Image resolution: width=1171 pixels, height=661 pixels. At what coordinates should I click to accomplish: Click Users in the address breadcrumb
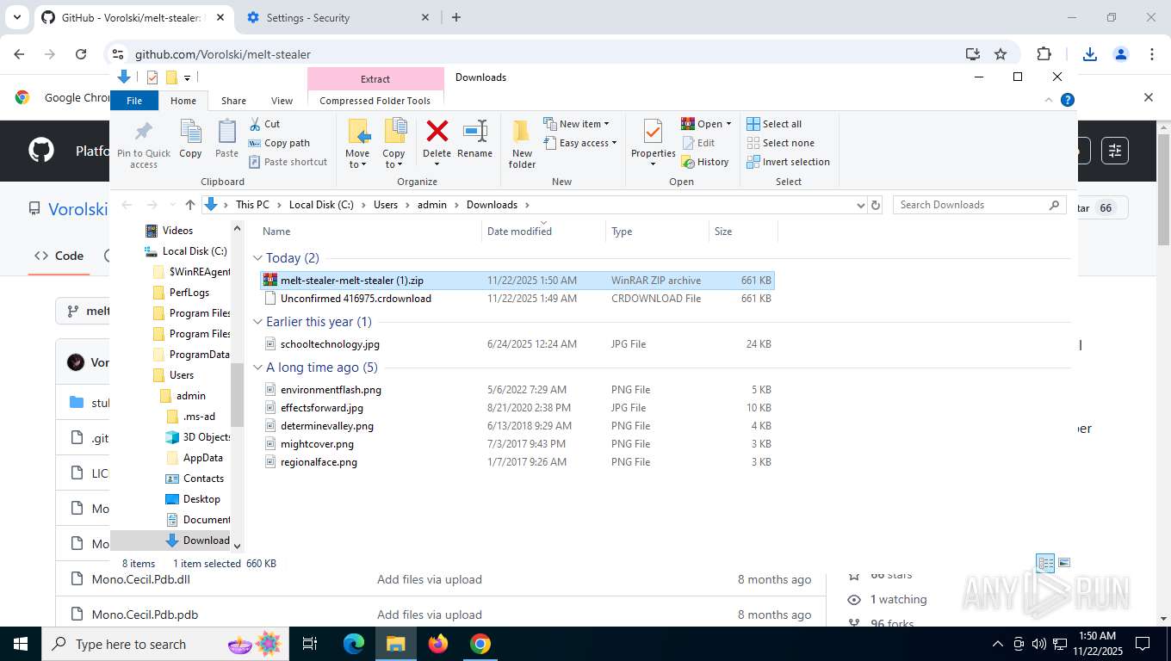386,205
